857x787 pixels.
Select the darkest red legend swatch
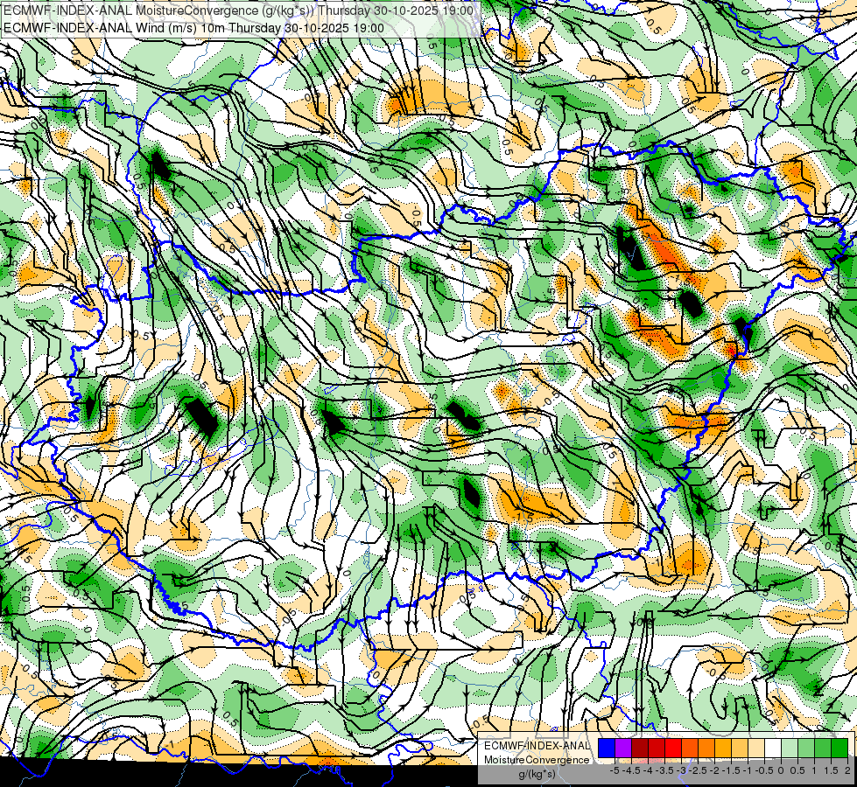640,748
